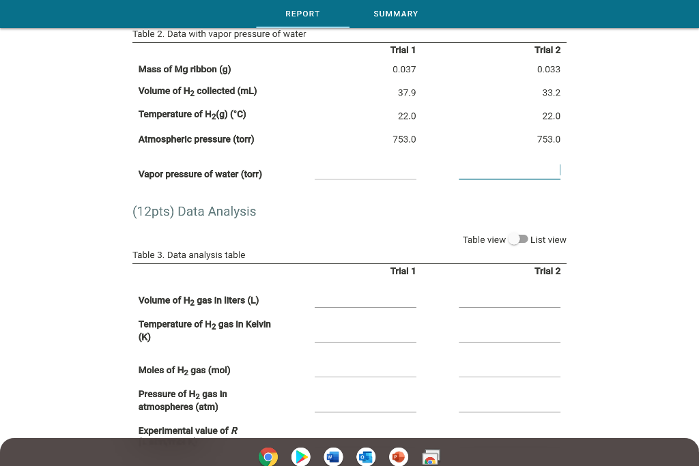Image resolution: width=699 pixels, height=466 pixels.
Task: Select the REPORT tab
Action: 302,14
